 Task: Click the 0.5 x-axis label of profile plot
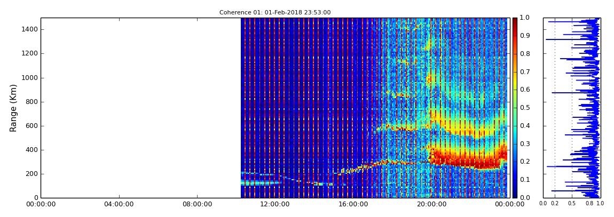[572, 204]
